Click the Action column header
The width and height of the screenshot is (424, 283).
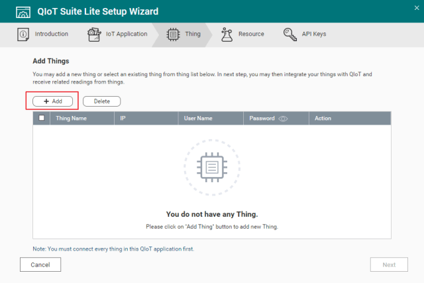323,119
